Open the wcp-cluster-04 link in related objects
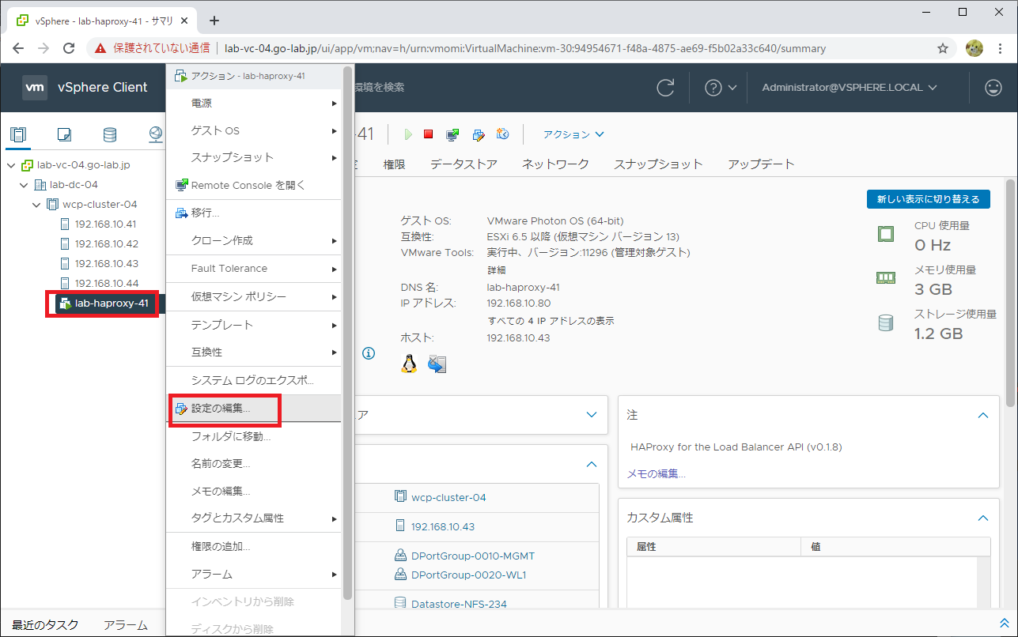Image resolution: width=1018 pixels, height=637 pixels. tap(448, 497)
